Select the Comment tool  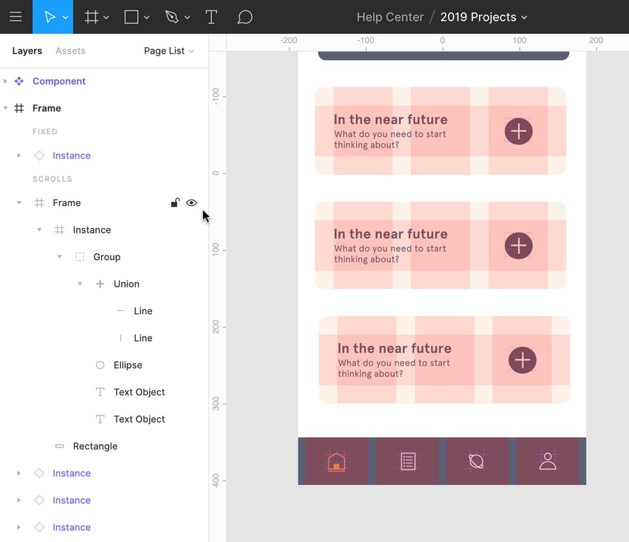[x=245, y=17]
